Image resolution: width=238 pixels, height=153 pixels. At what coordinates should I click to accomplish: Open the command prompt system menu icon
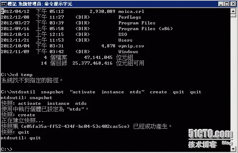click(x=4, y=4)
